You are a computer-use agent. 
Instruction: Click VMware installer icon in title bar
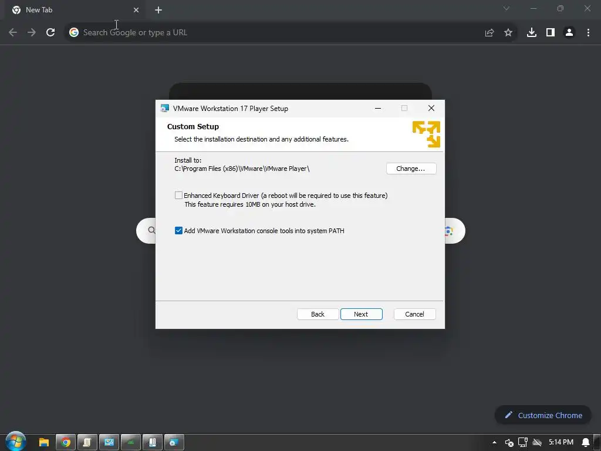[165, 109]
